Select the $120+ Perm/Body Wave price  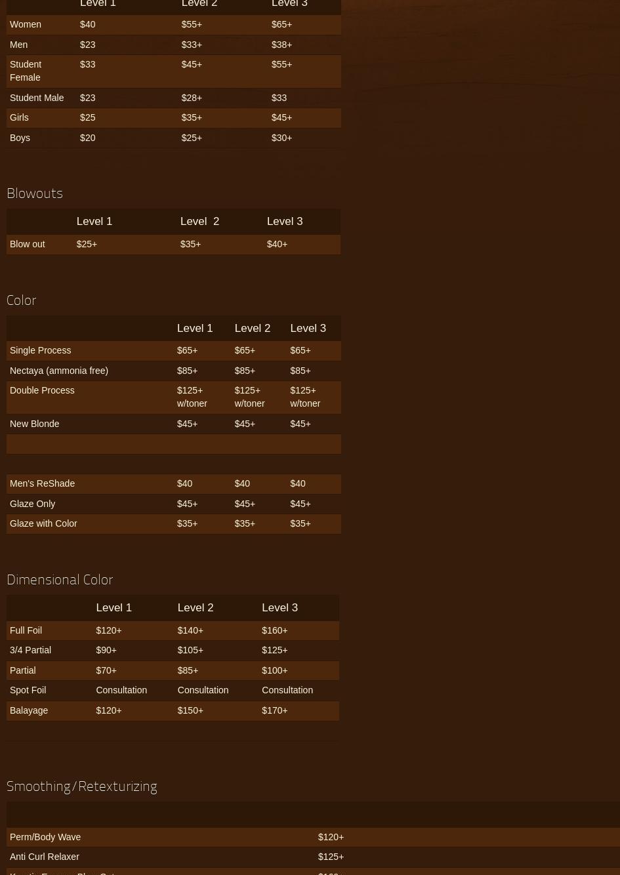pyautogui.click(x=331, y=837)
